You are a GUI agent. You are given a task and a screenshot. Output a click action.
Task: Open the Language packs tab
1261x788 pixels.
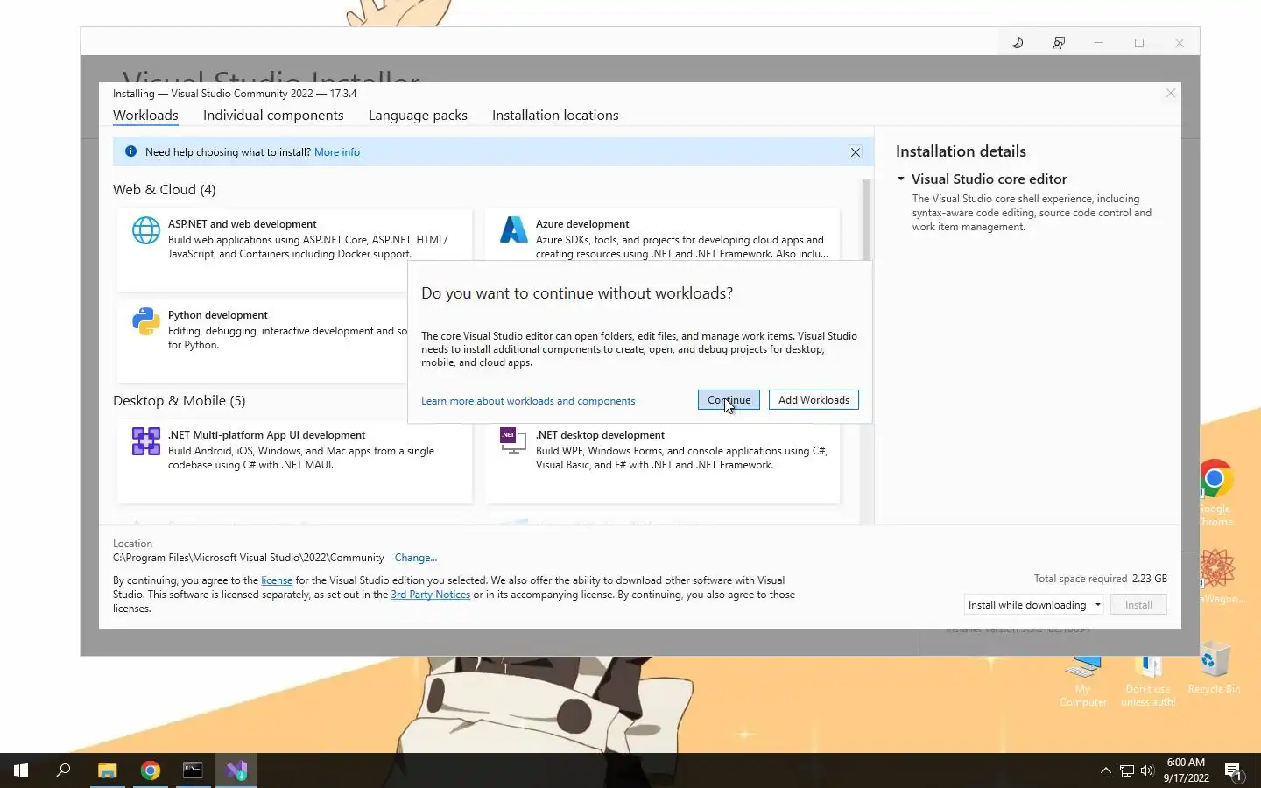pos(418,116)
